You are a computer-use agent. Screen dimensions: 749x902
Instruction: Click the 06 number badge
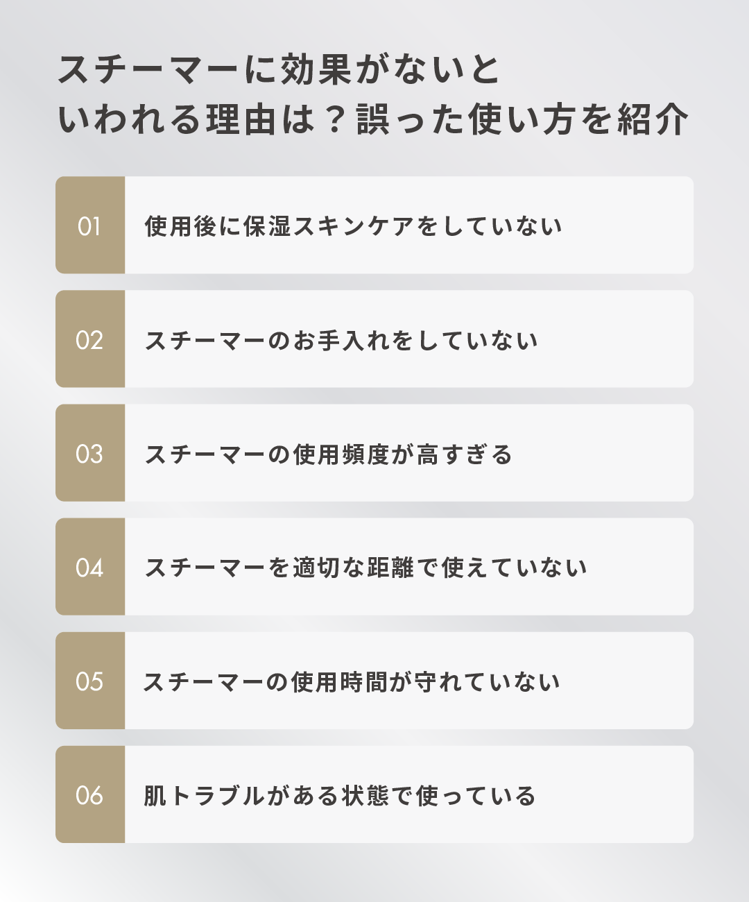click(x=89, y=794)
